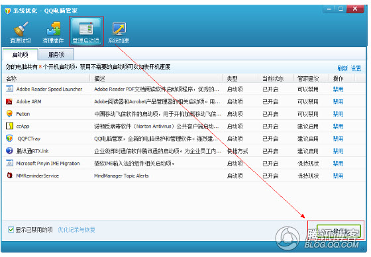Click the green 一键优化 button
The image size is (371, 257).
tap(339, 231)
